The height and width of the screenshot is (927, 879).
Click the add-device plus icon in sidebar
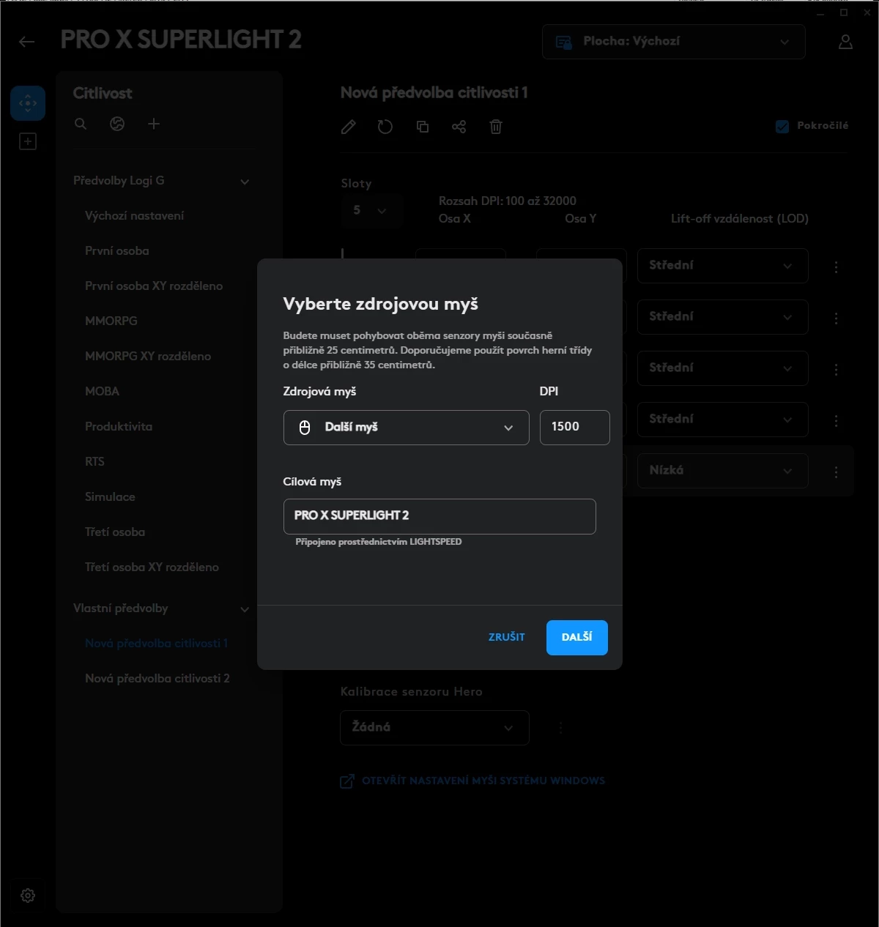(28, 141)
